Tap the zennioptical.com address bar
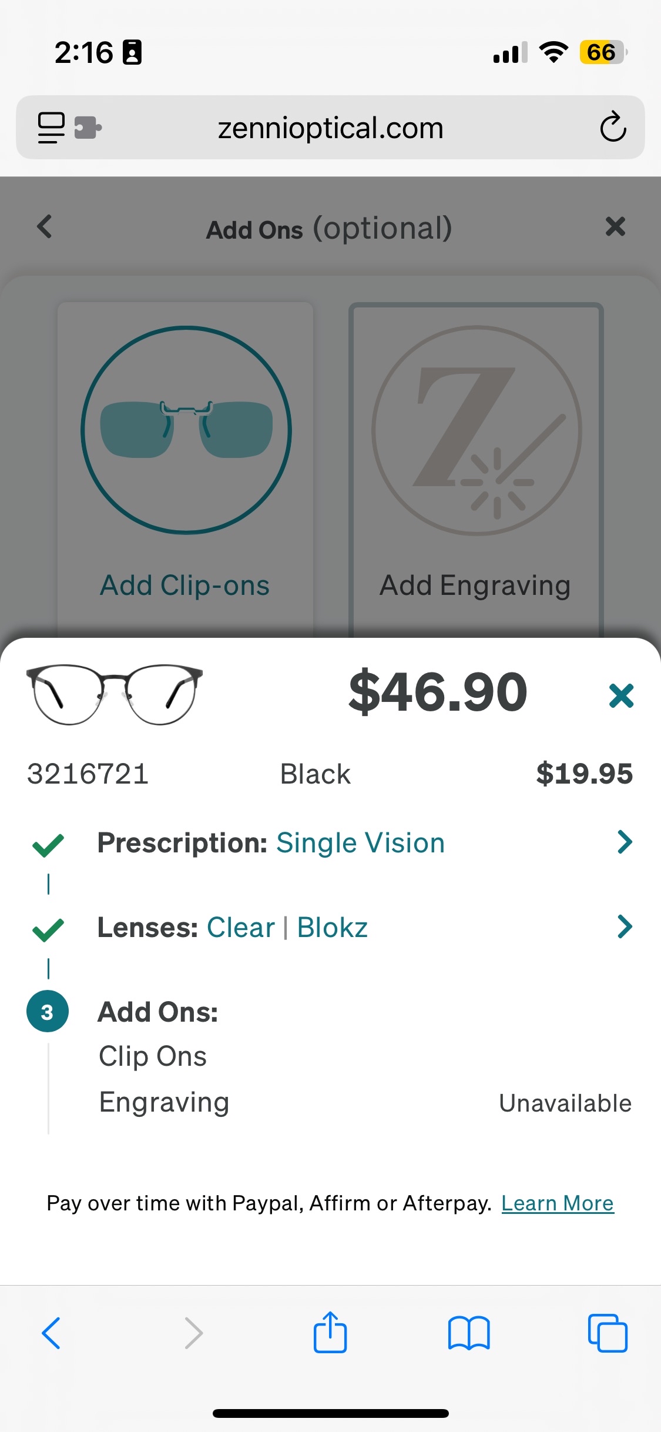The width and height of the screenshot is (661, 1432). tap(330, 128)
